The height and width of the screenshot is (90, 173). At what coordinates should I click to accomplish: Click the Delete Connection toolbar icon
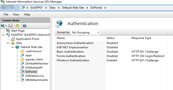point(25,26)
